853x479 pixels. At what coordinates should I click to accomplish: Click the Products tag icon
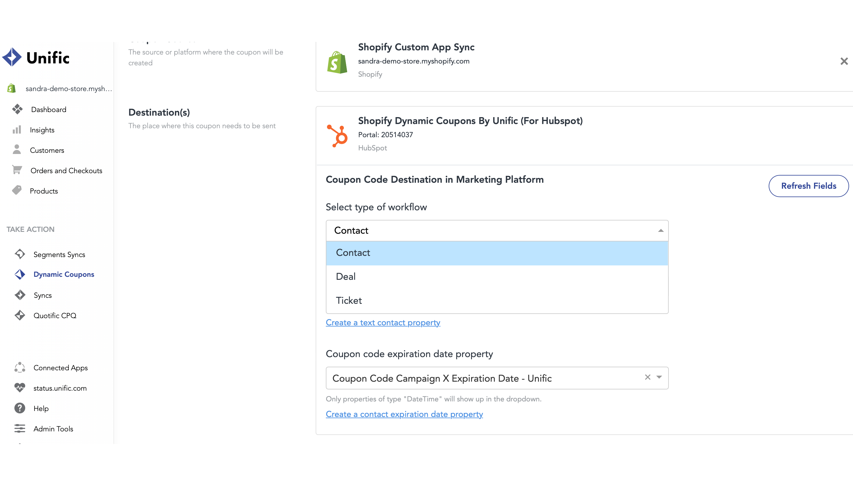17,191
